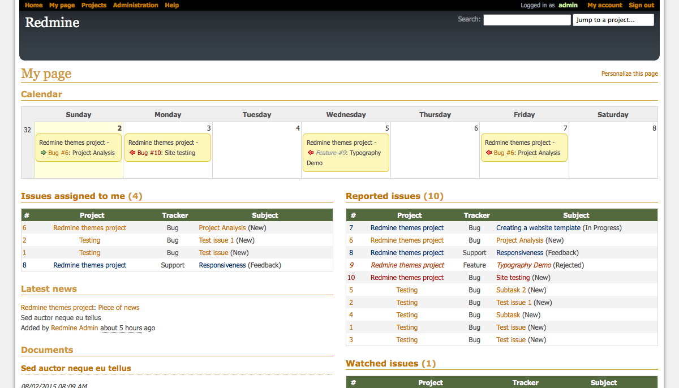Click Testing project in reported row 5
Screen dimensions: 679x388
(x=407, y=290)
